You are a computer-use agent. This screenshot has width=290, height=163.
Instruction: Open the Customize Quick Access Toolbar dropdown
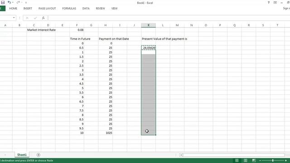(26, 3)
